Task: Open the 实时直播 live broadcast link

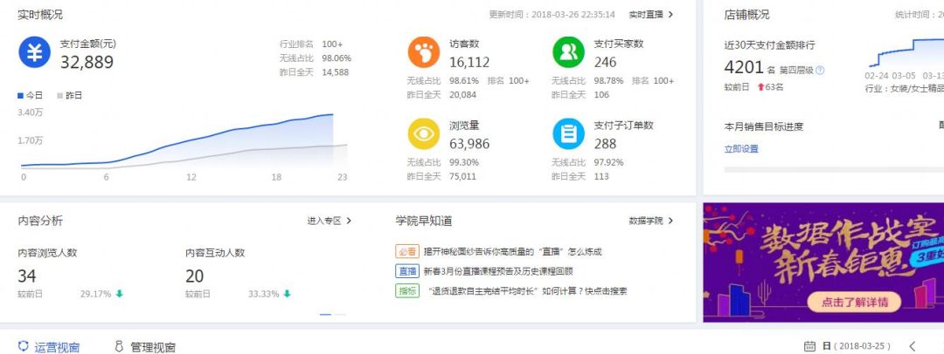Action: (646, 15)
